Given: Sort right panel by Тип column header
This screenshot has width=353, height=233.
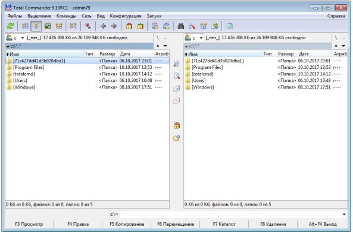Looking at the screenshot, I should tap(270, 54).
